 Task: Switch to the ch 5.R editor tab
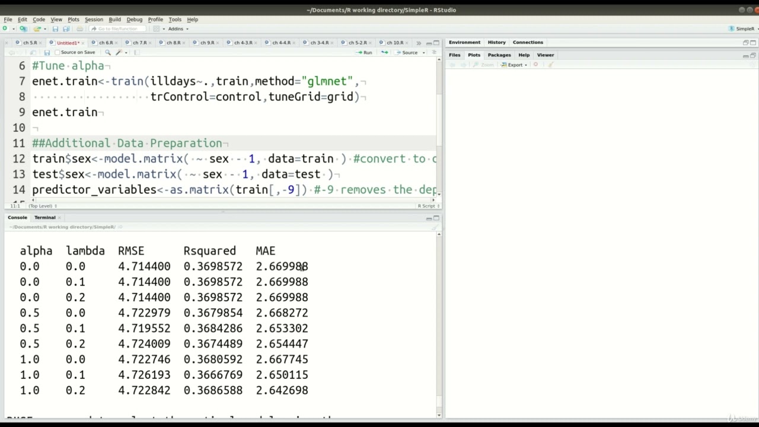click(x=30, y=43)
